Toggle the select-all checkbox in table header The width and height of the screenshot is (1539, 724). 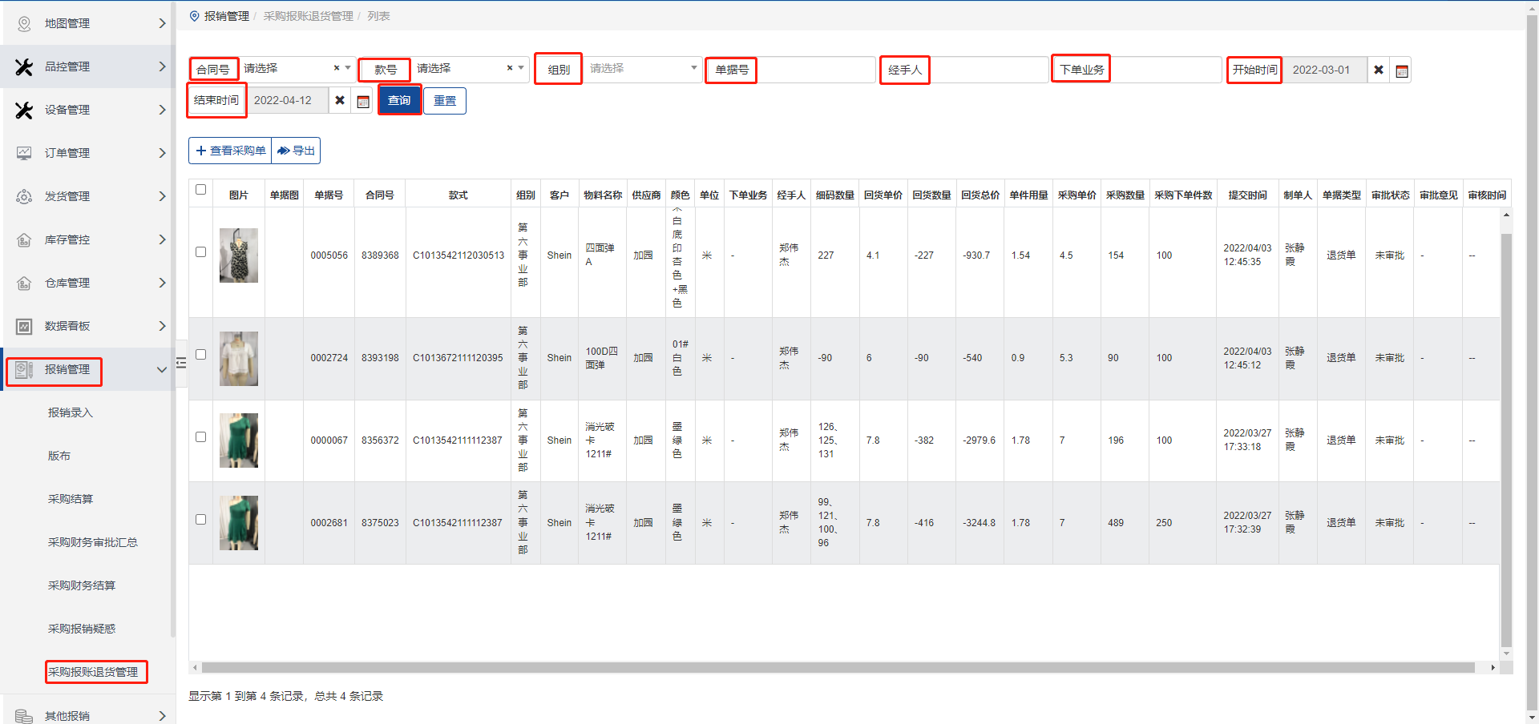200,190
